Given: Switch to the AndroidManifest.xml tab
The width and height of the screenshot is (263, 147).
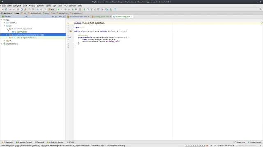Looking at the screenshot, I should (x=78, y=17).
